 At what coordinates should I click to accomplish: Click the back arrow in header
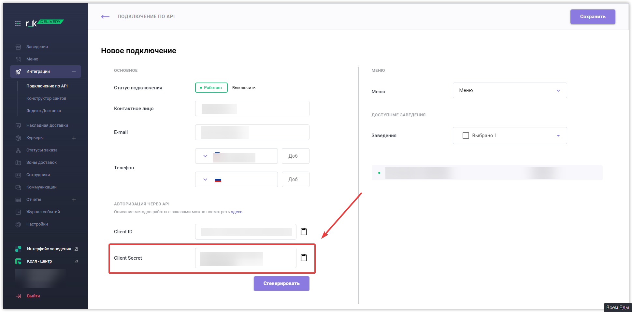pyautogui.click(x=105, y=17)
